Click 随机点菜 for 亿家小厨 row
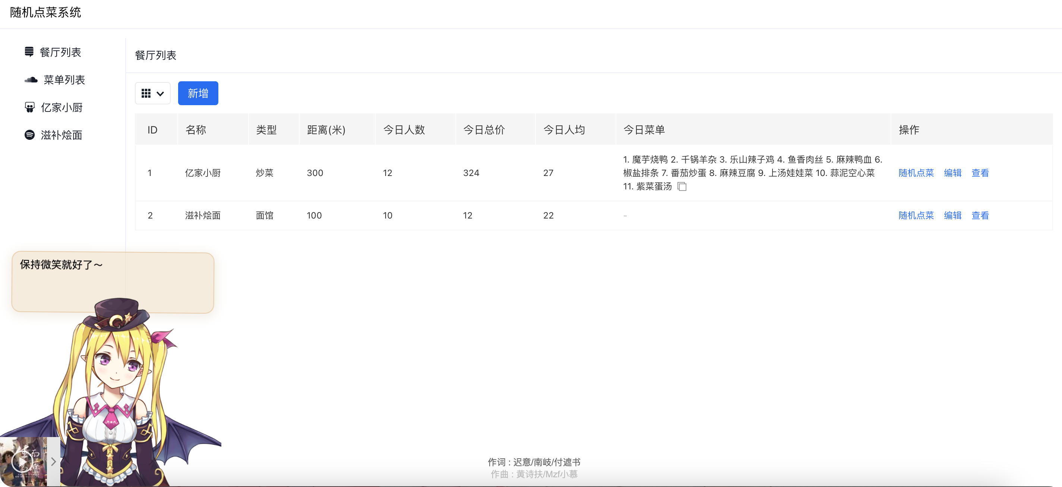 [916, 173]
